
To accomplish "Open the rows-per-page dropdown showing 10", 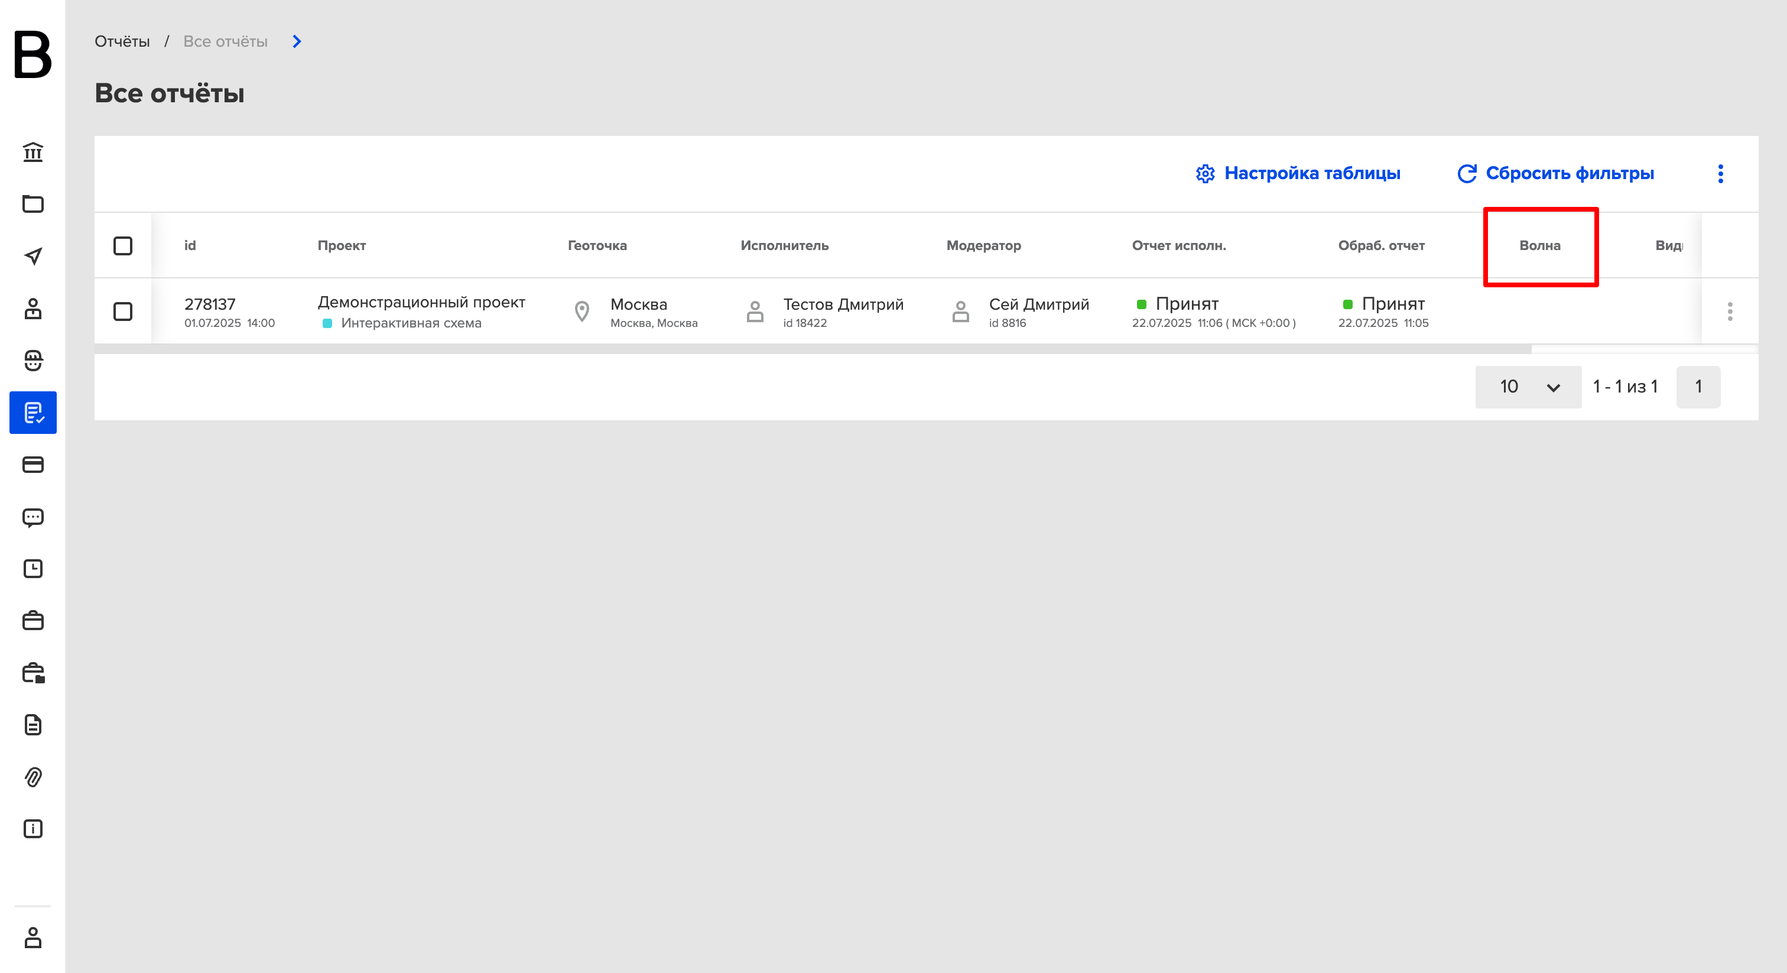I will click(1528, 387).
